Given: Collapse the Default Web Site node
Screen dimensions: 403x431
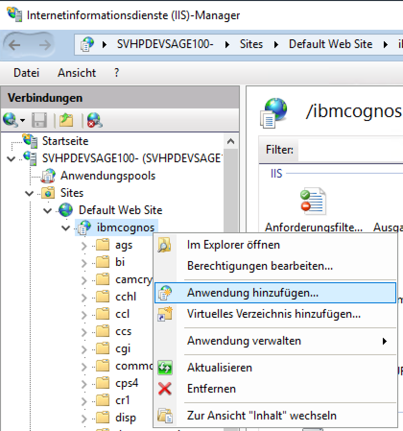Looking at the screenshot, I should 47,210.
